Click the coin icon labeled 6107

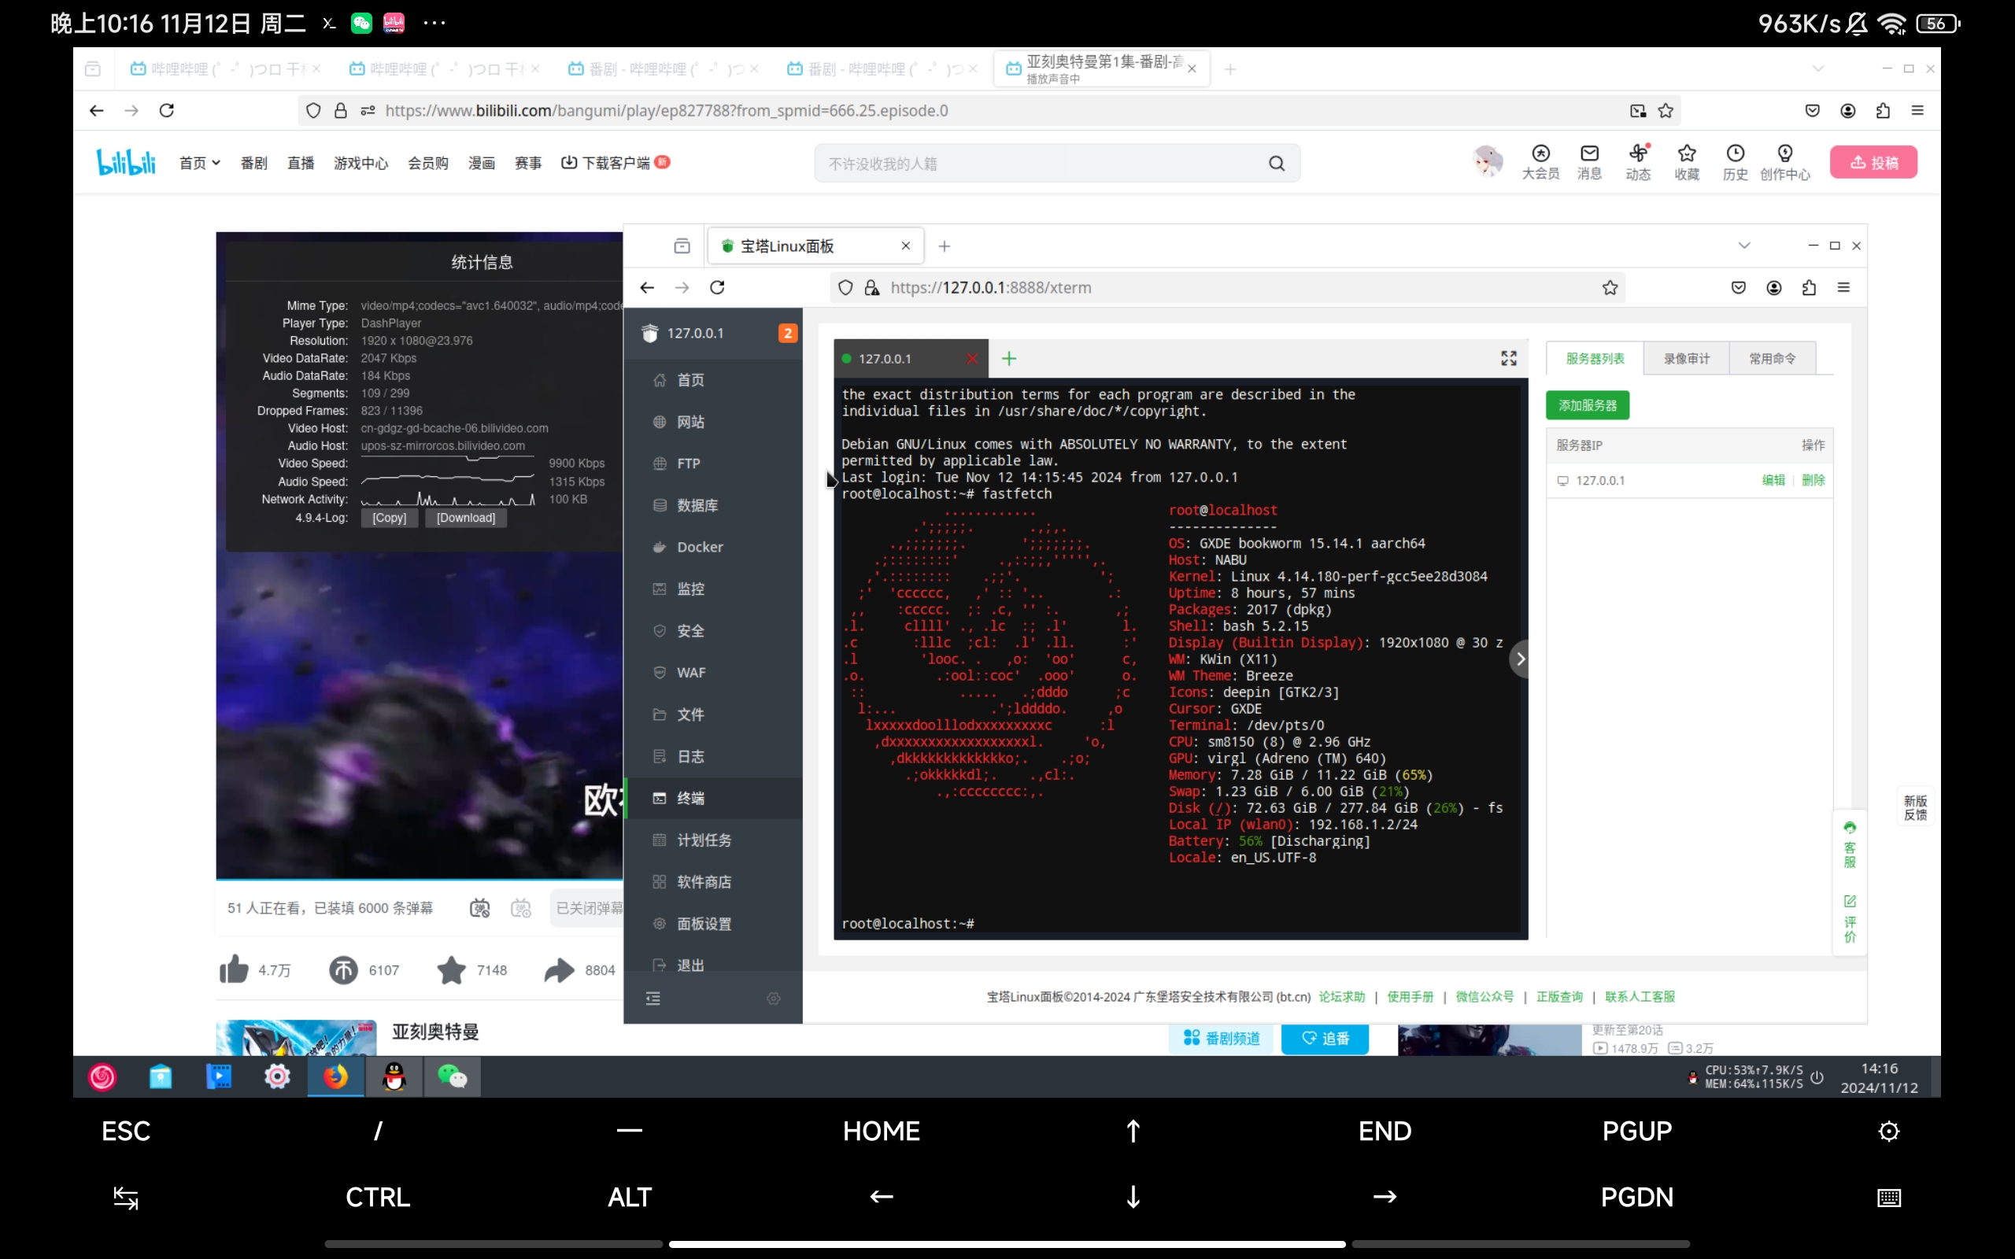(343, 970)
